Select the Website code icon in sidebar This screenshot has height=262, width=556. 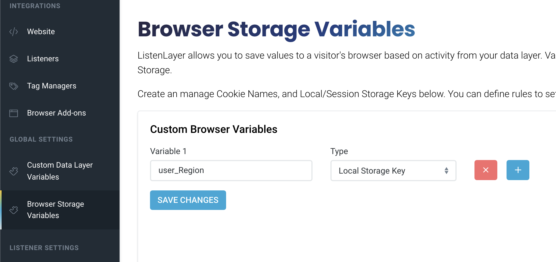coord(14,31)
